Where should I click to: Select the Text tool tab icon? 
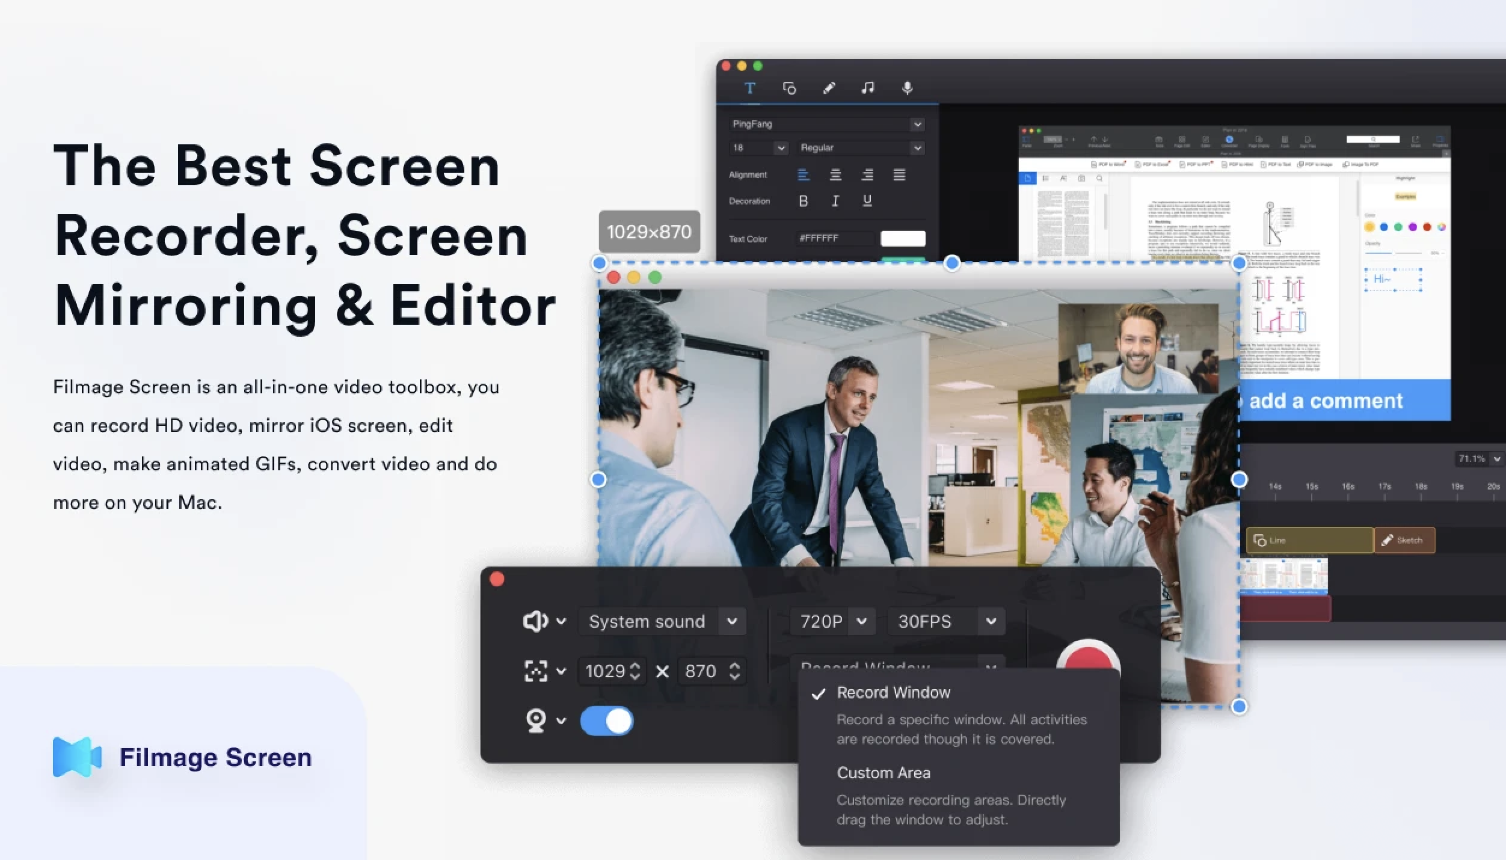coord(749,88)
